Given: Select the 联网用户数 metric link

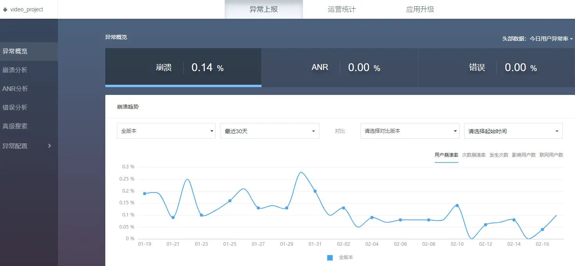Looking at the screenshot, I should [552, 155].
